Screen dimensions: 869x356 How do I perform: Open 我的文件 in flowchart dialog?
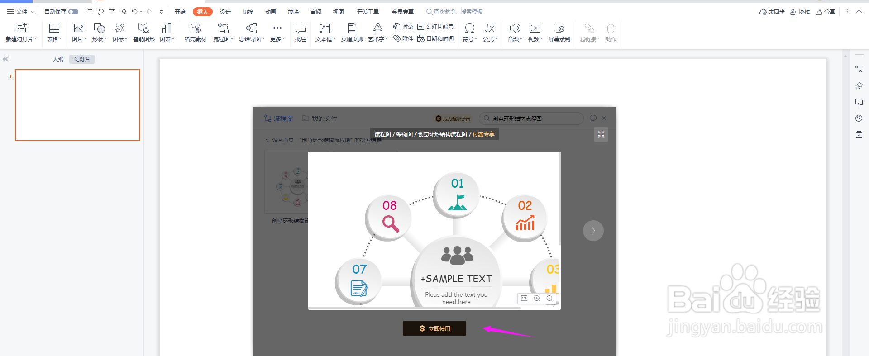320,119
